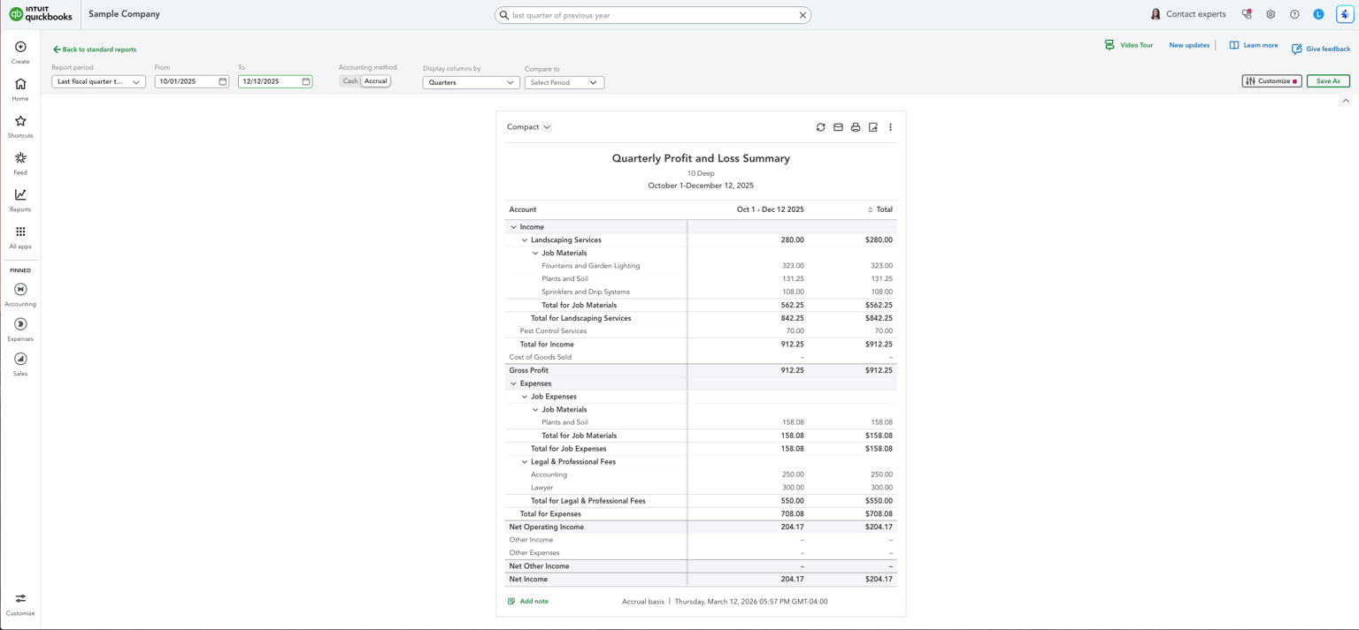Open the report more options menu

pos(890,127)
